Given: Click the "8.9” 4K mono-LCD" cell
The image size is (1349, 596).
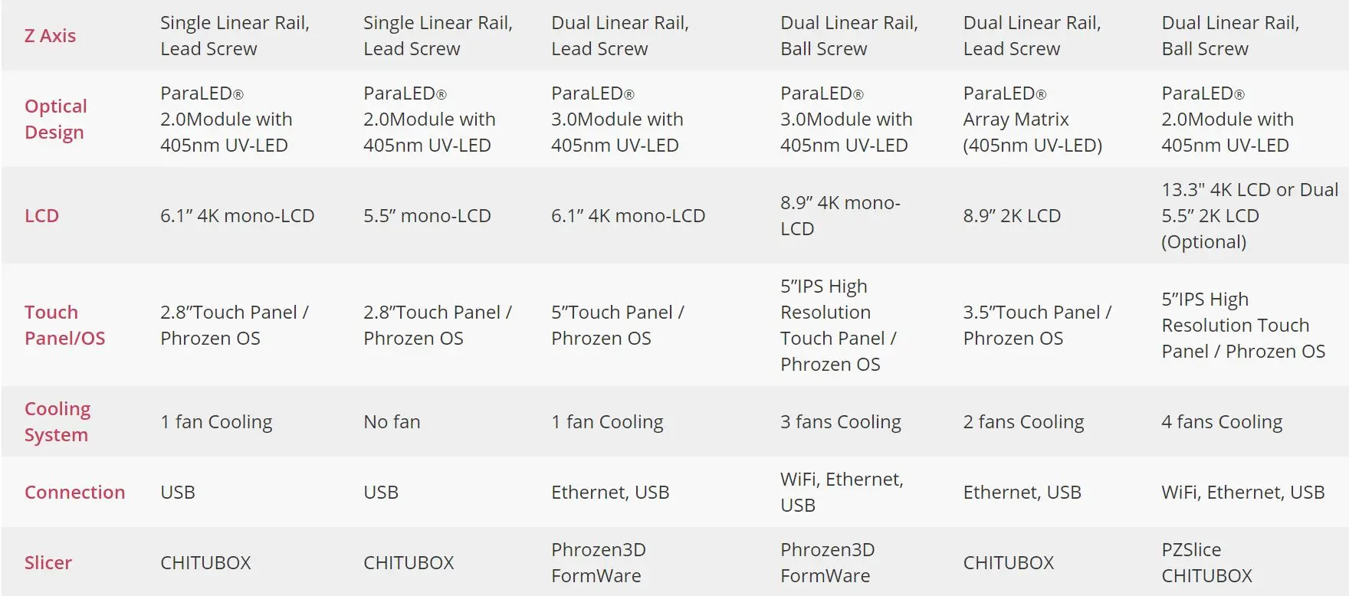Looking at the screenshot, I should (840, 215).
